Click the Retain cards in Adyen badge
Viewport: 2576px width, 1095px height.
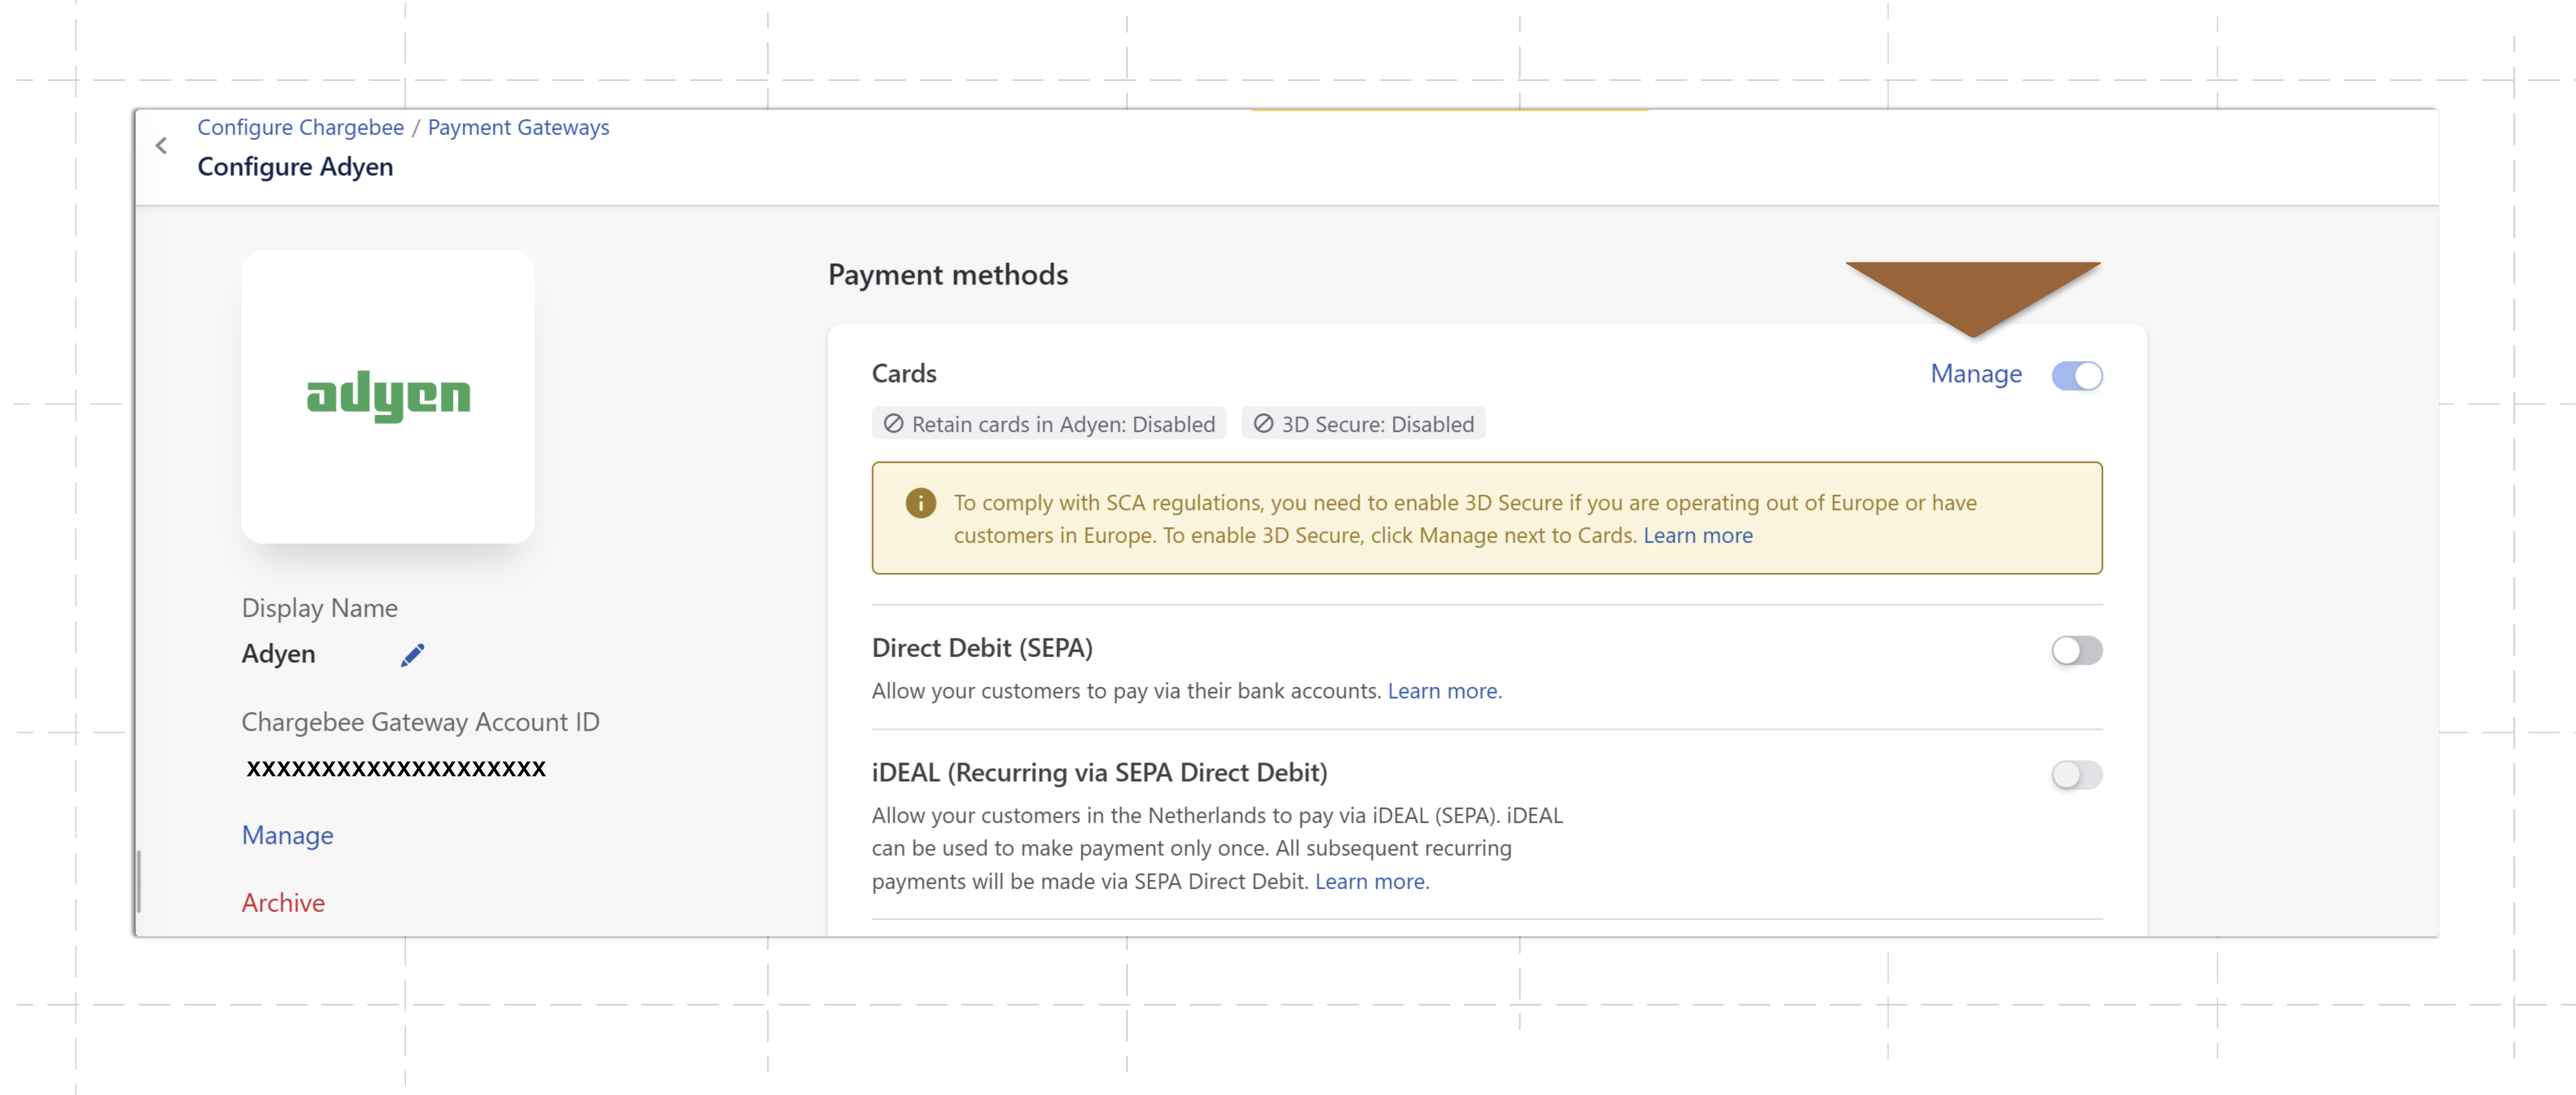click(x=1049, y=424)
